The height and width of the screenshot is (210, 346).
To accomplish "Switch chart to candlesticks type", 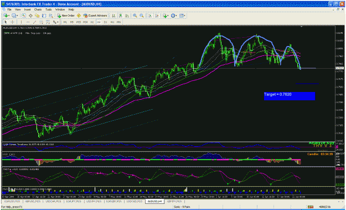I will tap(121, 16).
